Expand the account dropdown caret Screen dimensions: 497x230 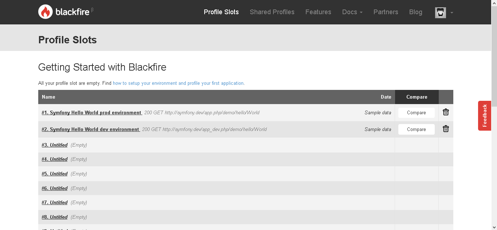pos(452,13)
